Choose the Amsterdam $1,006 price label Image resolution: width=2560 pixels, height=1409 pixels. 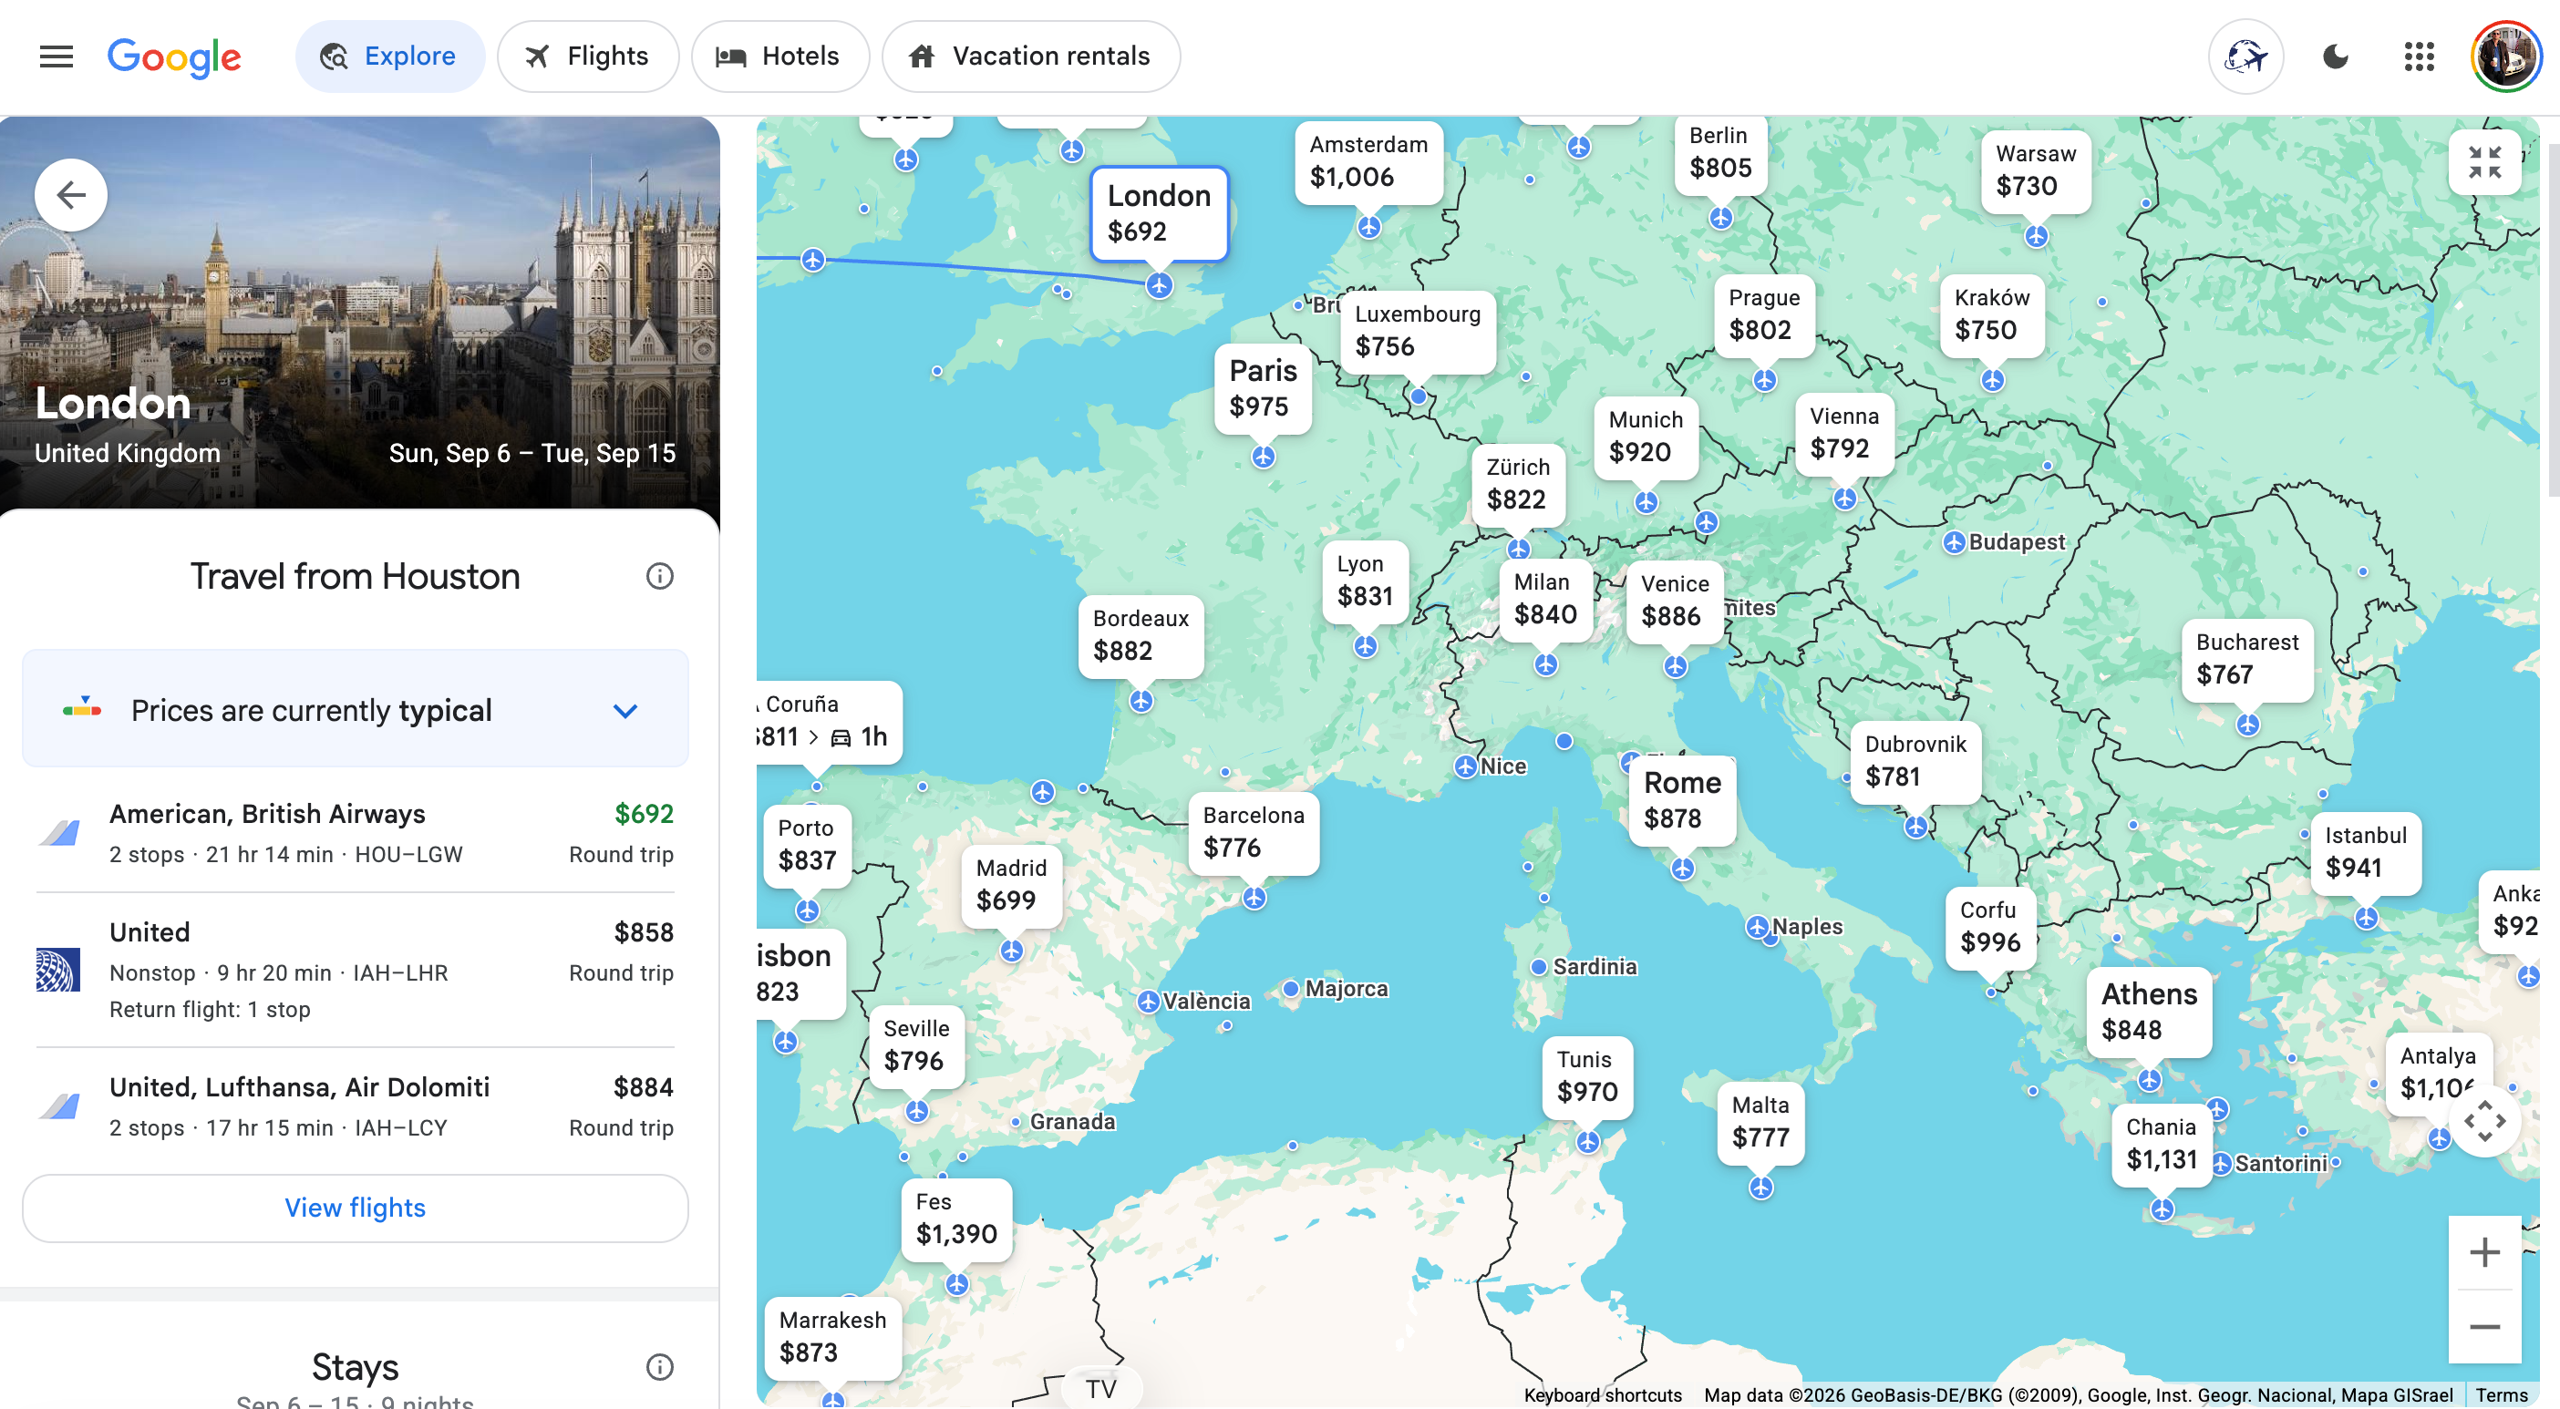(x=1368, y=162)
